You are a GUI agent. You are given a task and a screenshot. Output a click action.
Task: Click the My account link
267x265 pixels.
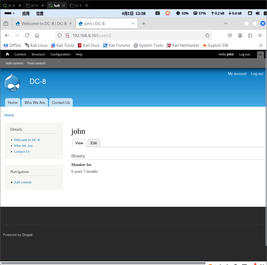click(237, 74)
